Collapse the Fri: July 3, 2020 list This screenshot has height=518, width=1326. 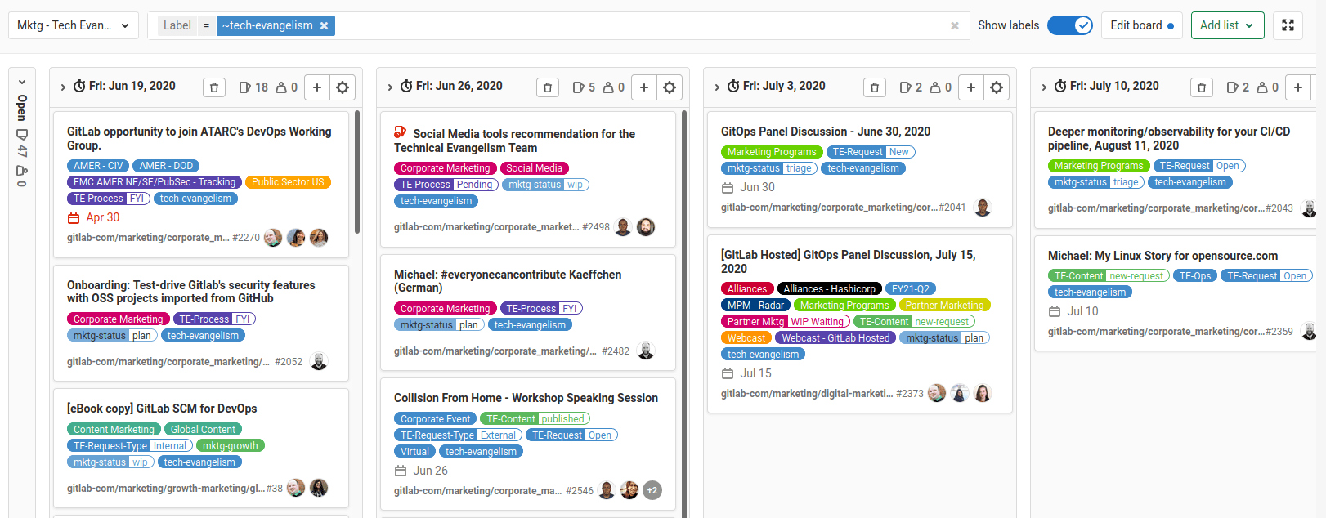[x=717, y=87]
